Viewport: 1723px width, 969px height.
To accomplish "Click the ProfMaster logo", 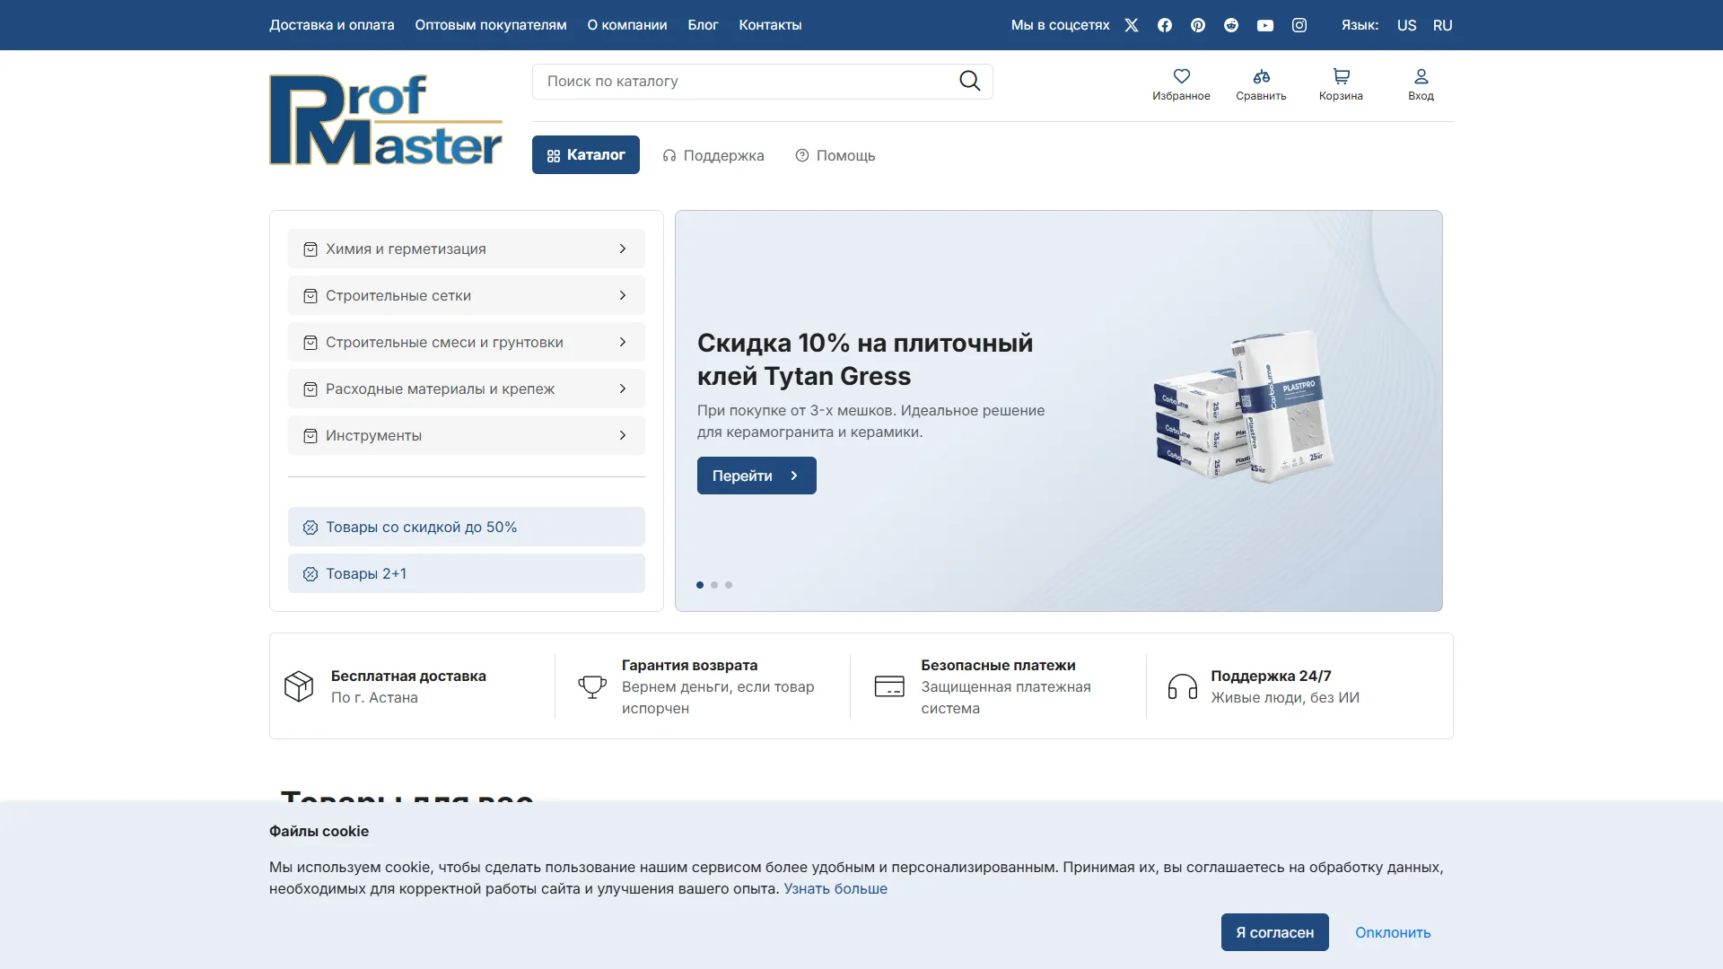I will click(x=386, y=119).
